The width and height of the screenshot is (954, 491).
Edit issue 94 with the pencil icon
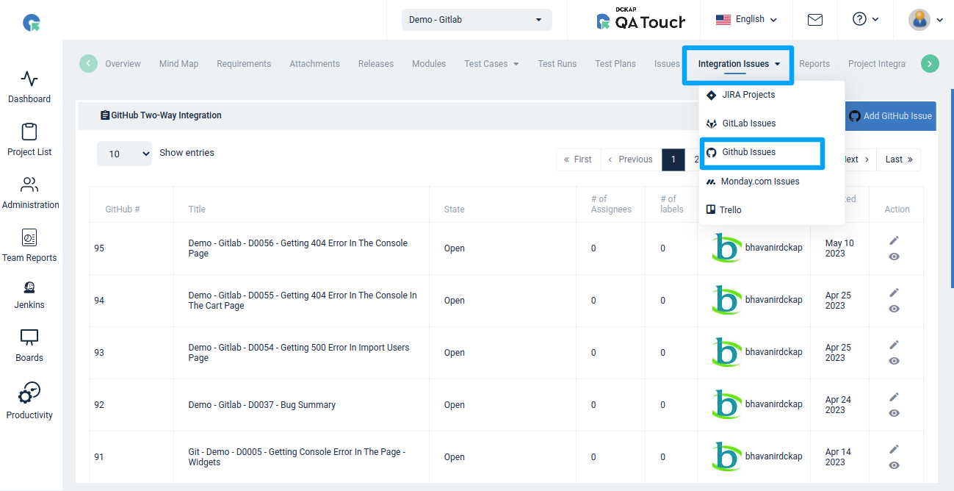point(894,292)
